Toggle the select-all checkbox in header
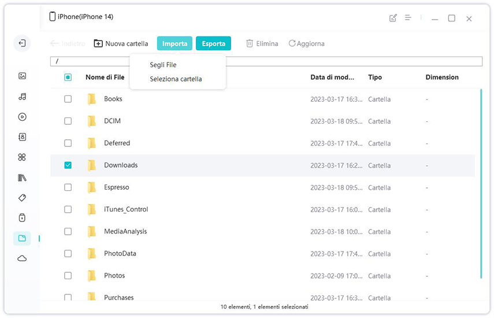This screenshot has height=318, width=494. [68, 77]
